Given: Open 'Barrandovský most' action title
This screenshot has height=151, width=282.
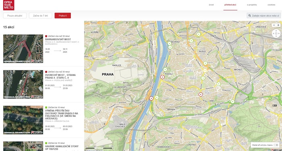Looking at the screenshot, I should click(x=58, y=39).
